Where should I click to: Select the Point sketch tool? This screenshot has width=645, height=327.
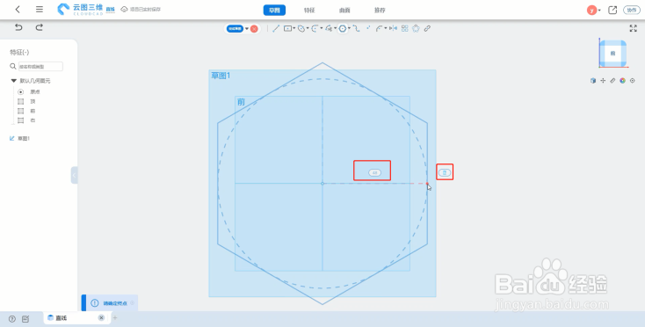(x=368, y=28)
